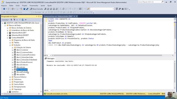Select Bancos de Dados do Sistema folder

[x=22, y=28]
